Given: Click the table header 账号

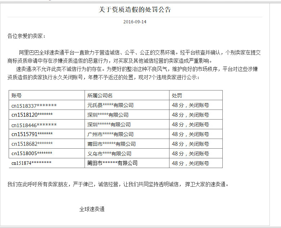Looking at the screenshot, I should pos(47,95).
